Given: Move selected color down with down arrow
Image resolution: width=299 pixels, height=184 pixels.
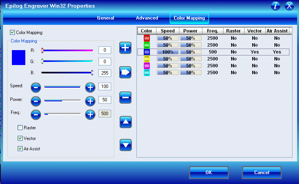Looking at the screenshot, I should click(126, 145).
